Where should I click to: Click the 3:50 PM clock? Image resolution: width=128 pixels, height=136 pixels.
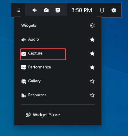point(82,10)
